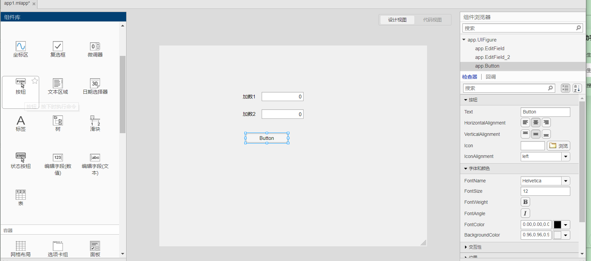The width and height of the screenshot is (591, 261).
Task: Click the 加数1 numeric field
Action: (x=282, y=97)
